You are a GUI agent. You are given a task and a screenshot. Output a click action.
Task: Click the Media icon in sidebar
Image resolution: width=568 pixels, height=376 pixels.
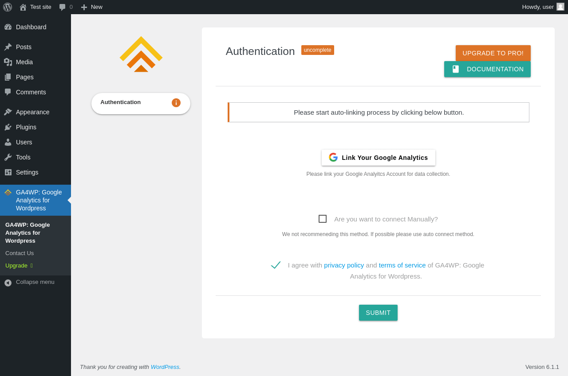pyautogui.click(x=8, y=62)
